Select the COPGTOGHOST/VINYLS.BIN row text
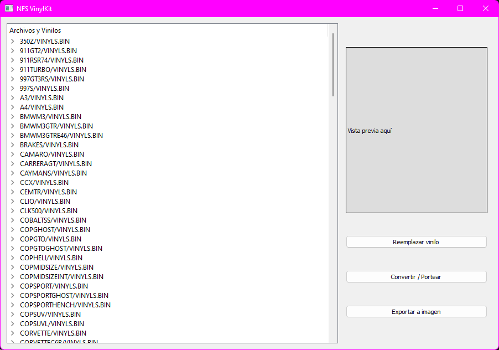This screenshot has width=499, height=350. 61,249
